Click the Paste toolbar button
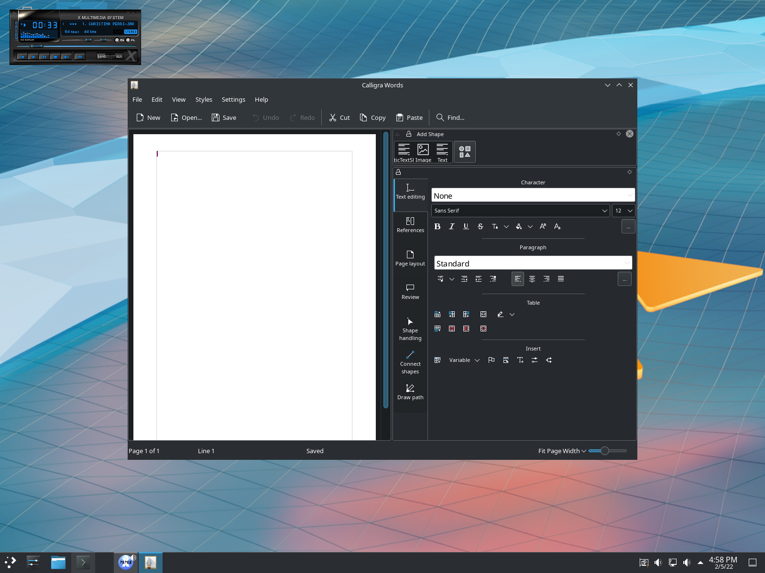765x573 pixels. (409, 117)
